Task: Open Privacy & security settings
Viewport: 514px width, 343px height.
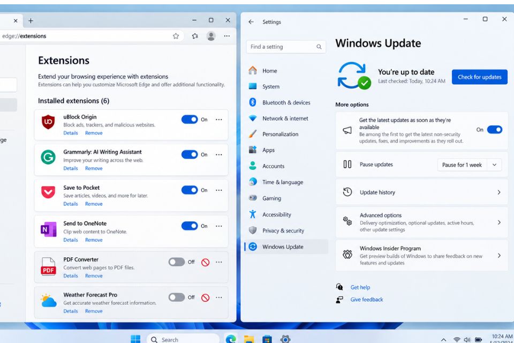Action: 286,231
